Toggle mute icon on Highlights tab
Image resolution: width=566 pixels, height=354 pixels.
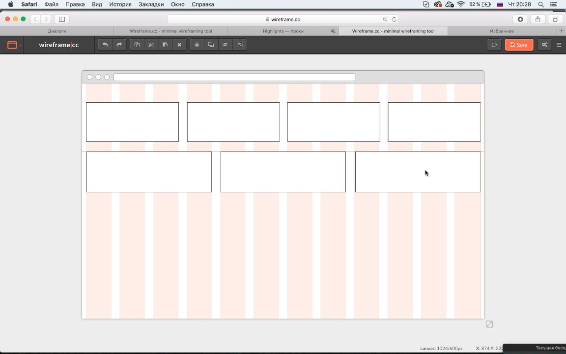pos(333,31)
